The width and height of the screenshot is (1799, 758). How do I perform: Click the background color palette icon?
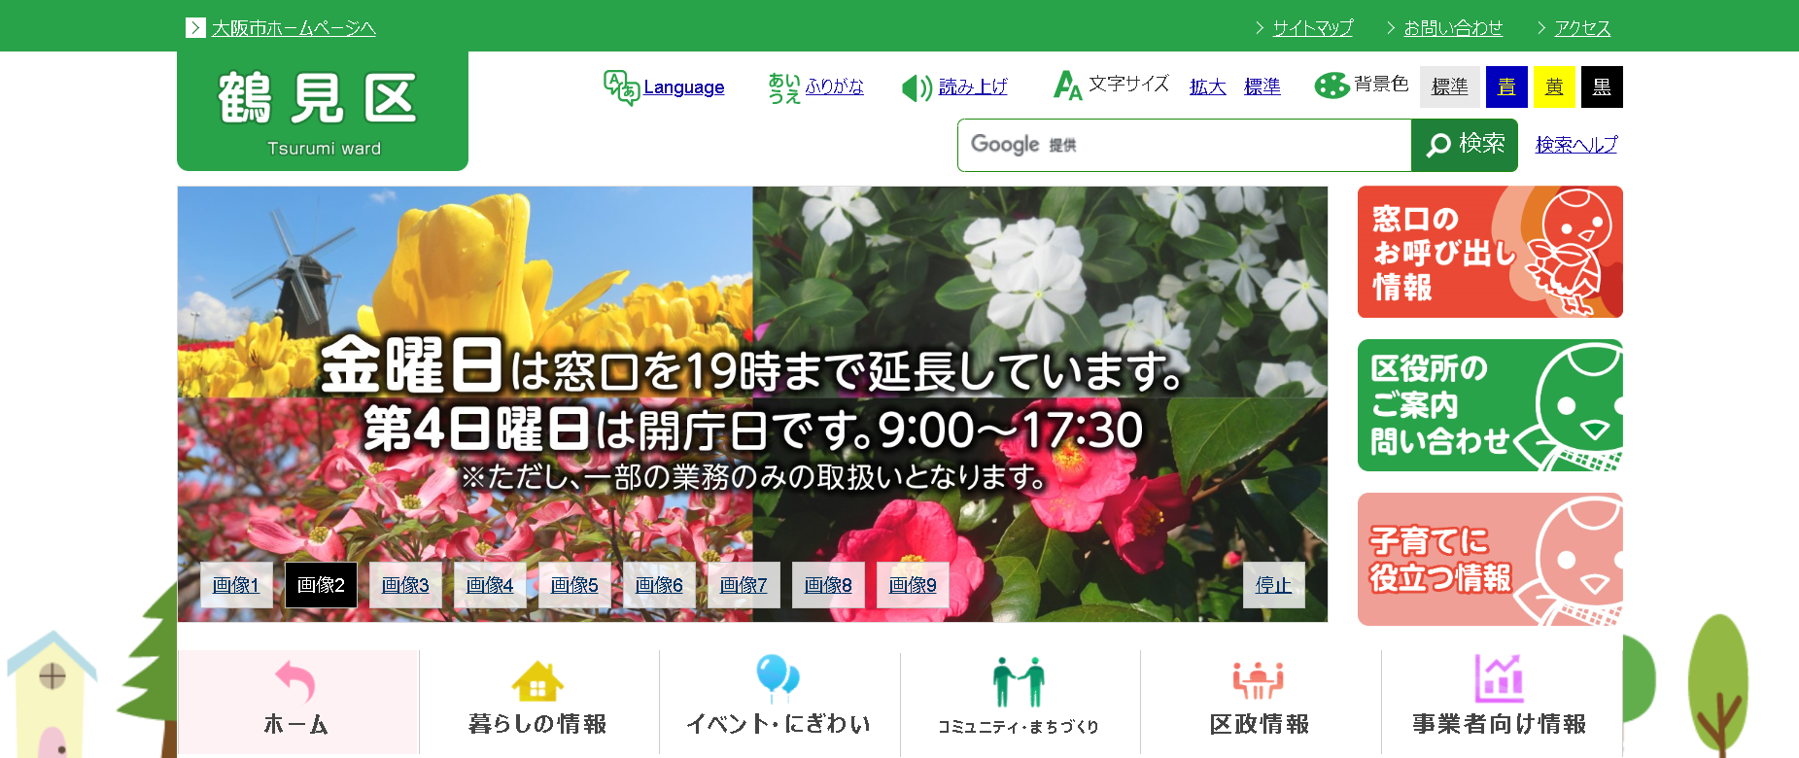(x=1332, y=86)
